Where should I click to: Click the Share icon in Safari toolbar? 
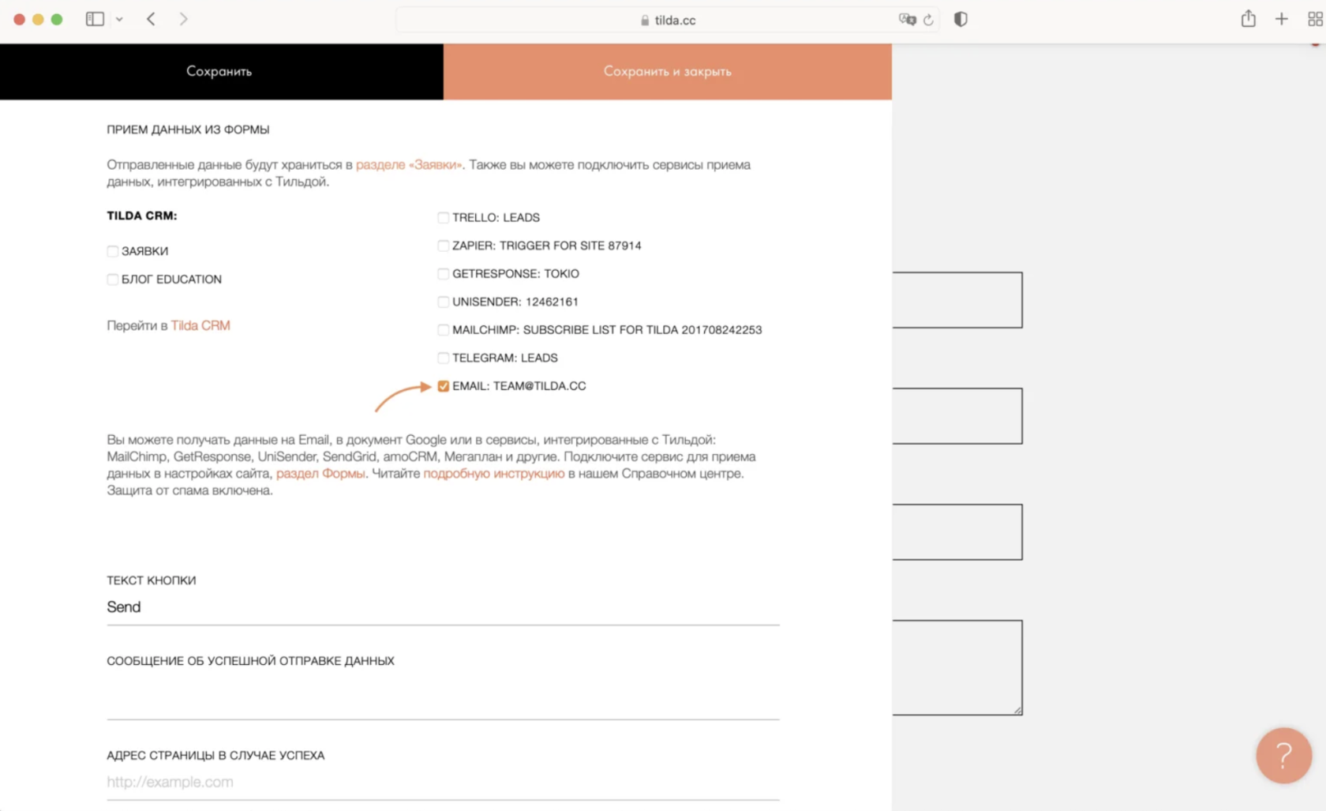1248,19
